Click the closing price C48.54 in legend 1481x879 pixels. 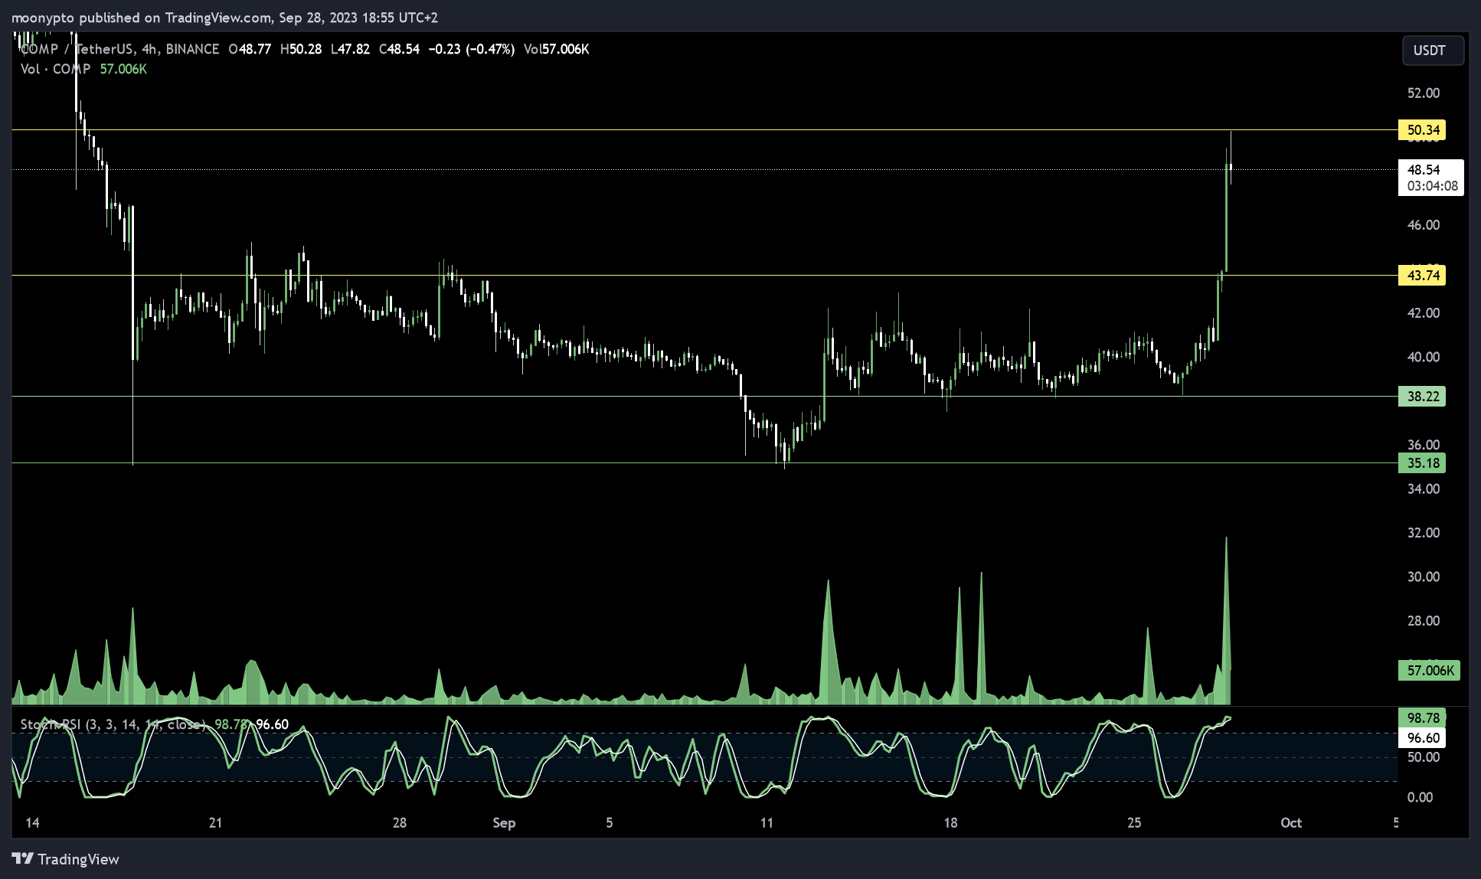point(399,49)
